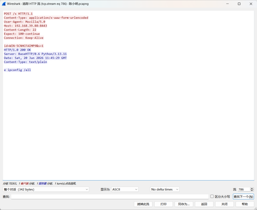Viewport: 257px width, 210px height.
Task: Click the 分组 70263 status hint text
Action: click(x=39, y=183)
